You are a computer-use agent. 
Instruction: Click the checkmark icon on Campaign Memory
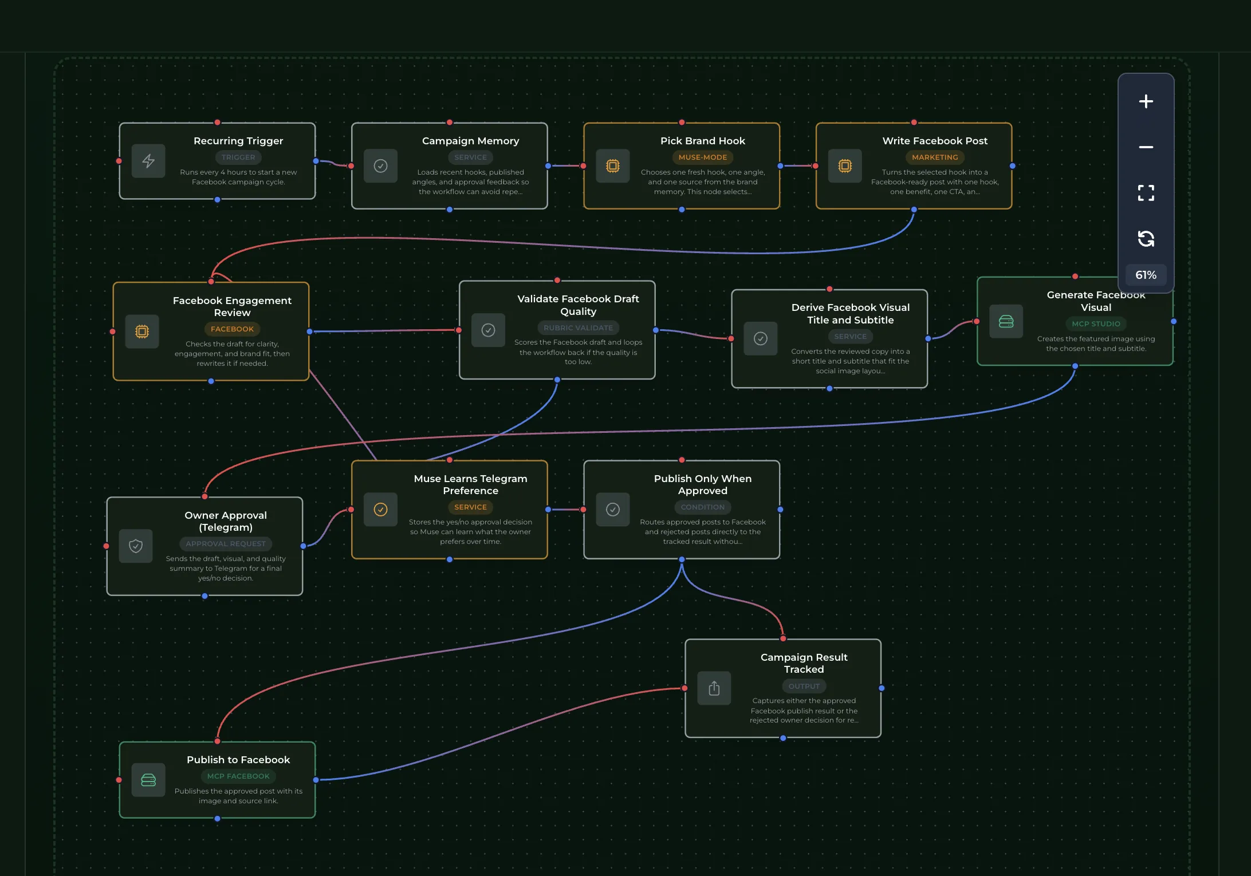[x=380, y=166]
